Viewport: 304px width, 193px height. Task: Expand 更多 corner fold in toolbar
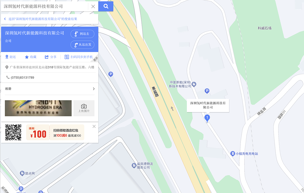click(x=96, y=59)
